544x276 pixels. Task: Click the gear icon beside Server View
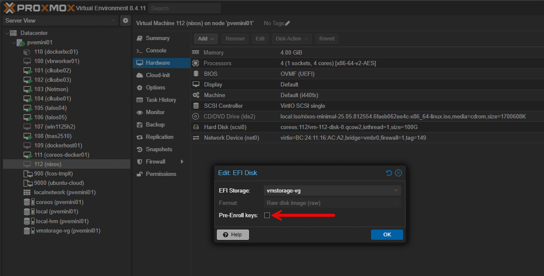pyautogui.click(x=125, y=20)
